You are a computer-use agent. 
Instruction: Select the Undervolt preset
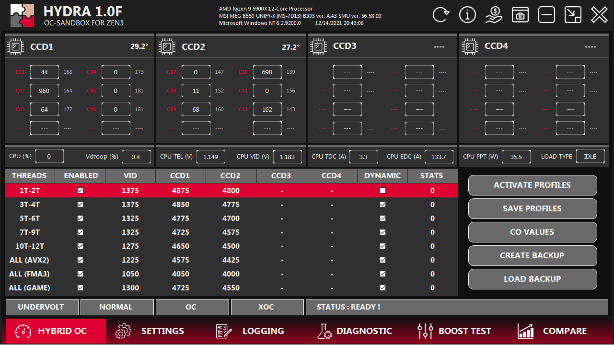(x=42, y=307)
